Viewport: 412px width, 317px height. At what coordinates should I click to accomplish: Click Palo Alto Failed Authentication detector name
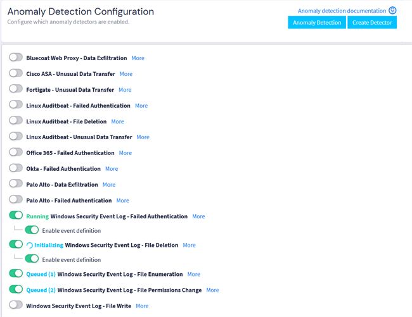click(68, 201)
